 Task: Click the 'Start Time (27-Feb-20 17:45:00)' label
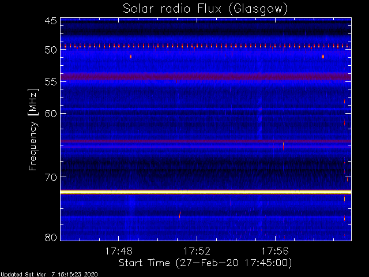[x=205, y=263]
